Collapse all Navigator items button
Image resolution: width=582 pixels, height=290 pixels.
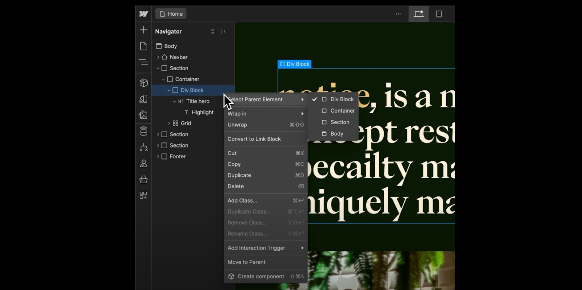click(x=213, y=32)
